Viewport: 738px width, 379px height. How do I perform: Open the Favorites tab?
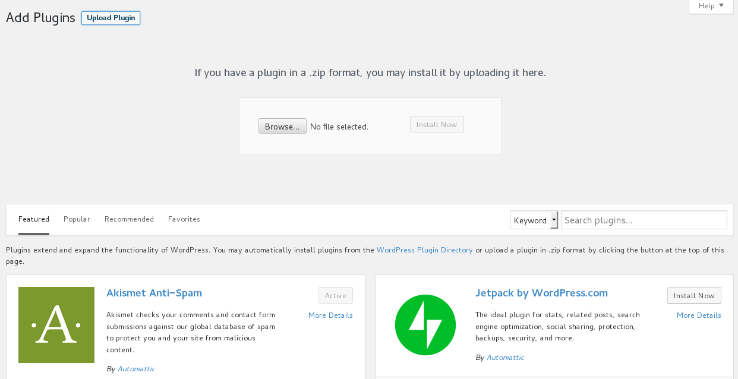click(184, 219)
